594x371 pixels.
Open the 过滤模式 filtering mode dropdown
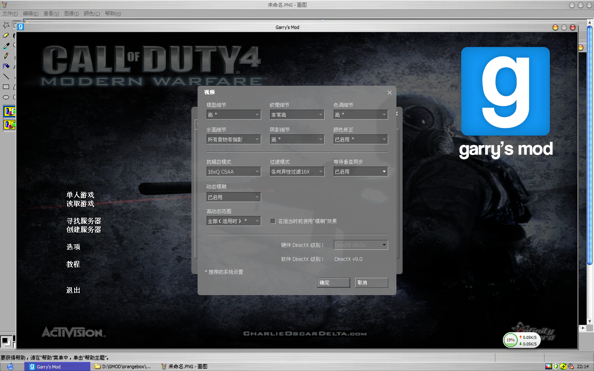[297, 171]
